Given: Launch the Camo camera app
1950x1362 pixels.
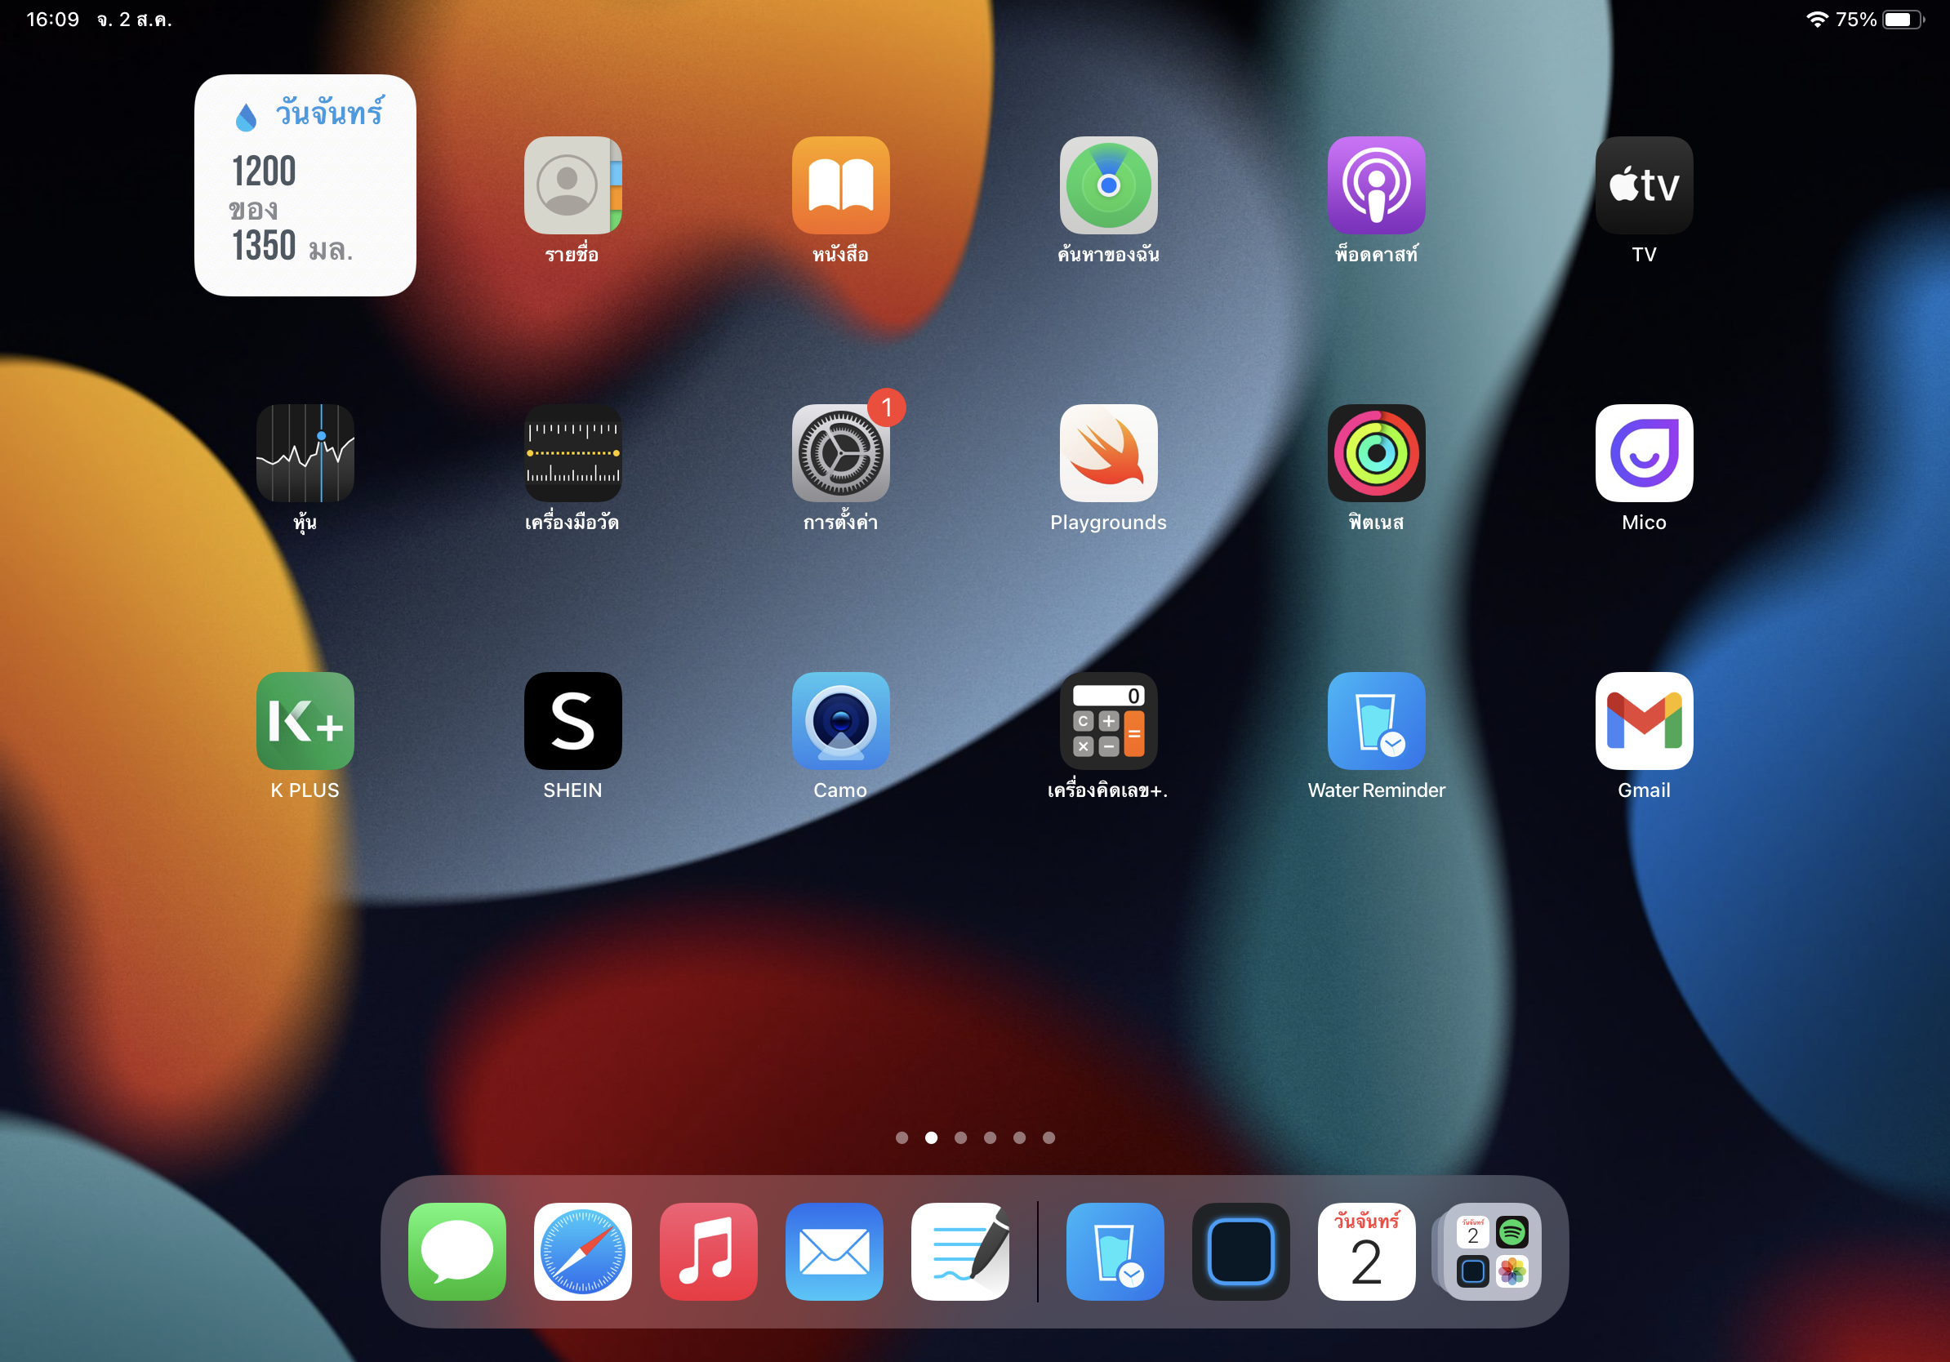Looking at the screenshot, I should point(840,720).
